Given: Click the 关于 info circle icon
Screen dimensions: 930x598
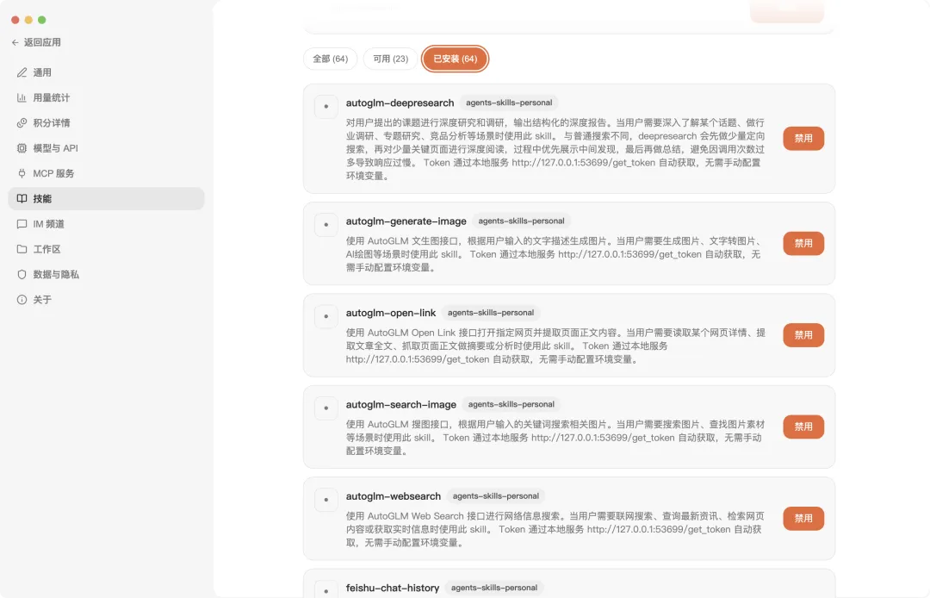Looking at the screenshot, I should coord(22,300).
